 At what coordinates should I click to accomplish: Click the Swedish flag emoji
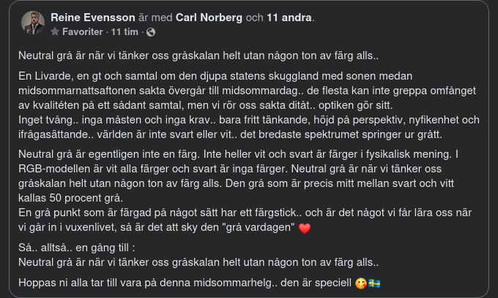pos(374,283)
